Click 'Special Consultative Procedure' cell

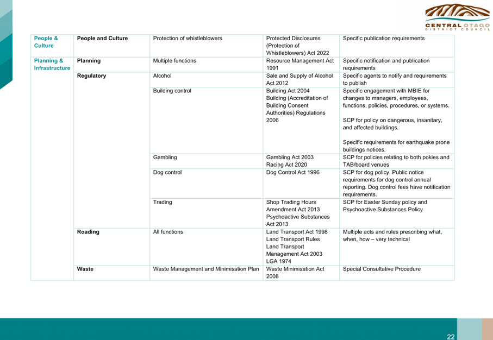[397, 273]
